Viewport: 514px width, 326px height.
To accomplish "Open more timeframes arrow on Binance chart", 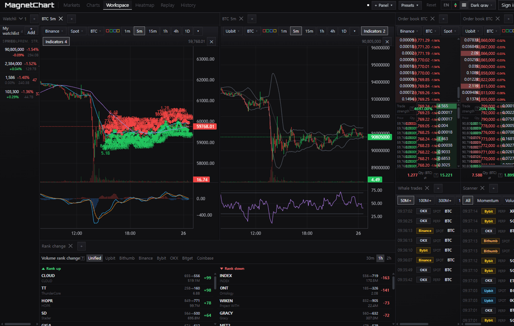I will coord(198,31).
